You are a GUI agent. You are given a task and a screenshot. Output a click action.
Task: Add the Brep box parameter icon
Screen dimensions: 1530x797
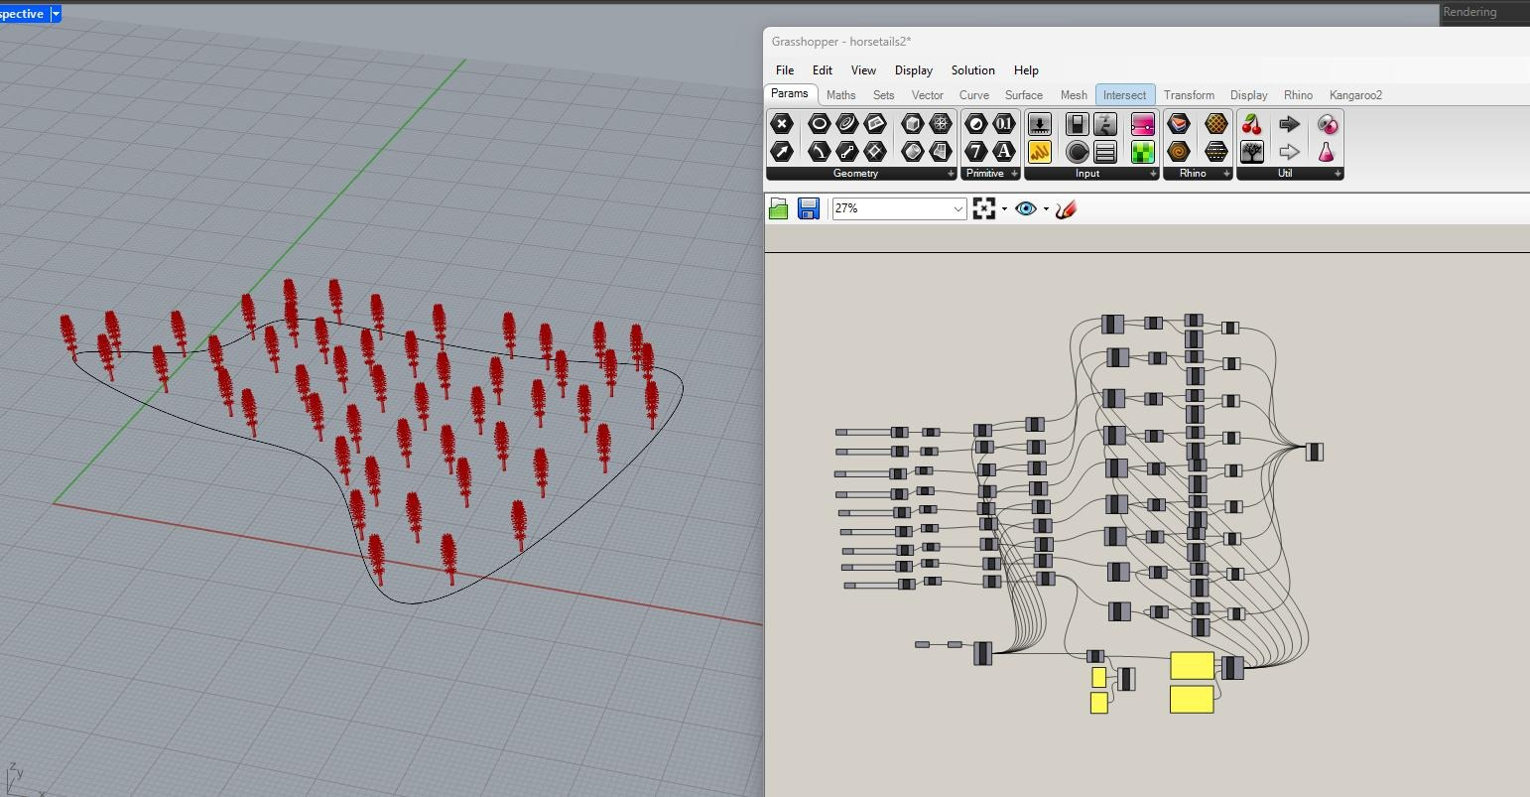click(912, 123)
